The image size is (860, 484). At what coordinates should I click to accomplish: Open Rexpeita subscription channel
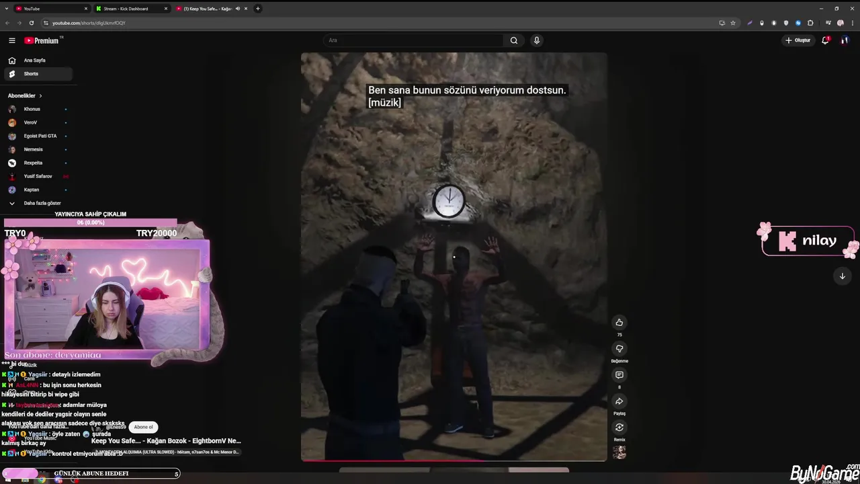click(38, 163)
